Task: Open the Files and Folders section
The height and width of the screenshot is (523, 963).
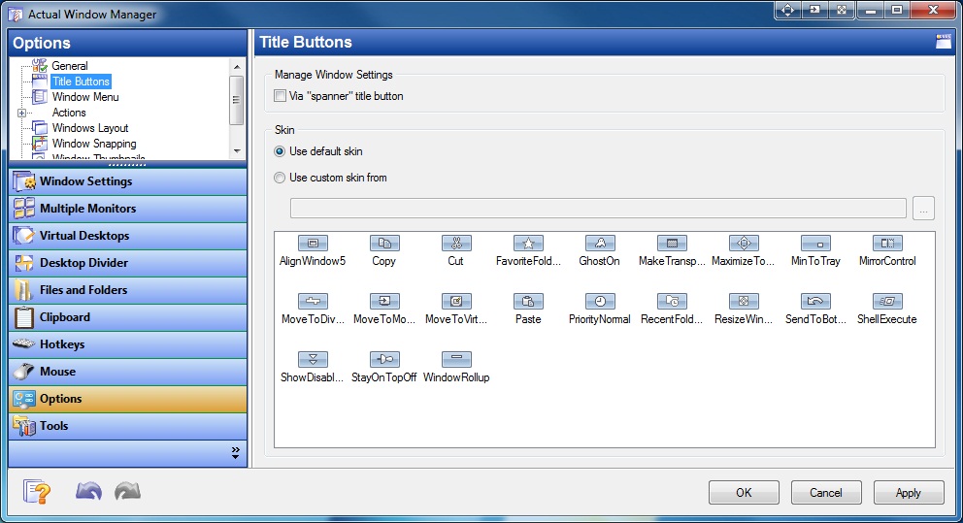Action: click(128, 290)
